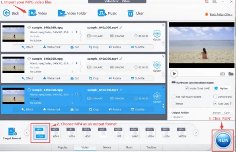Viewport: 236px width, 152px height.
Task: Open codec Option for second video
Action: (x=157, y=66)
